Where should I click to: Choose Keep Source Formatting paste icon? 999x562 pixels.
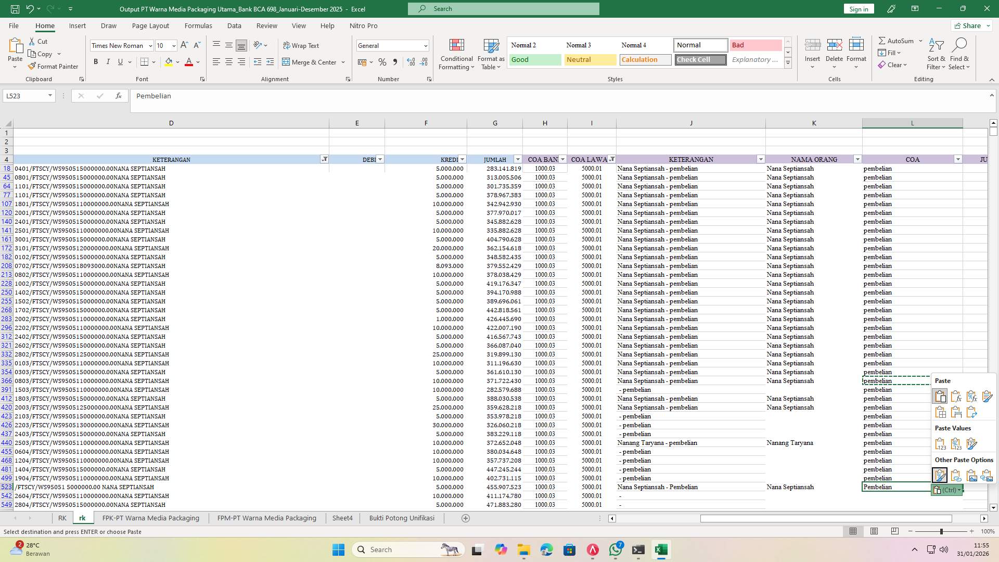point(987,396)
